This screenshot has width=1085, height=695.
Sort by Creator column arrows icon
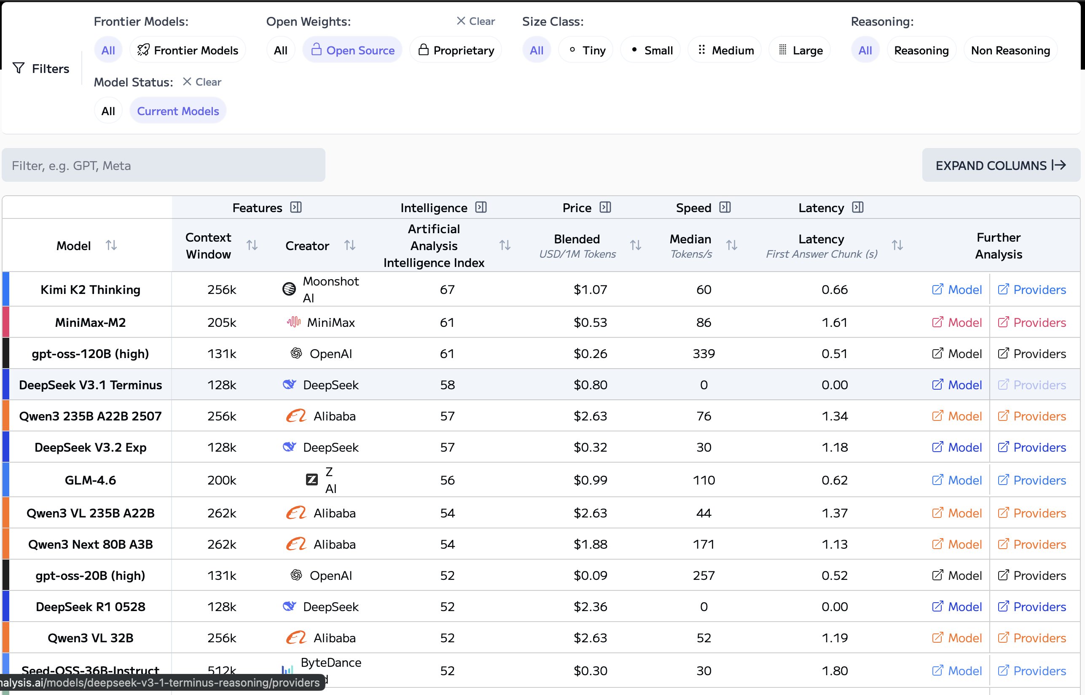pyautogui.click(x=350, y=245)
